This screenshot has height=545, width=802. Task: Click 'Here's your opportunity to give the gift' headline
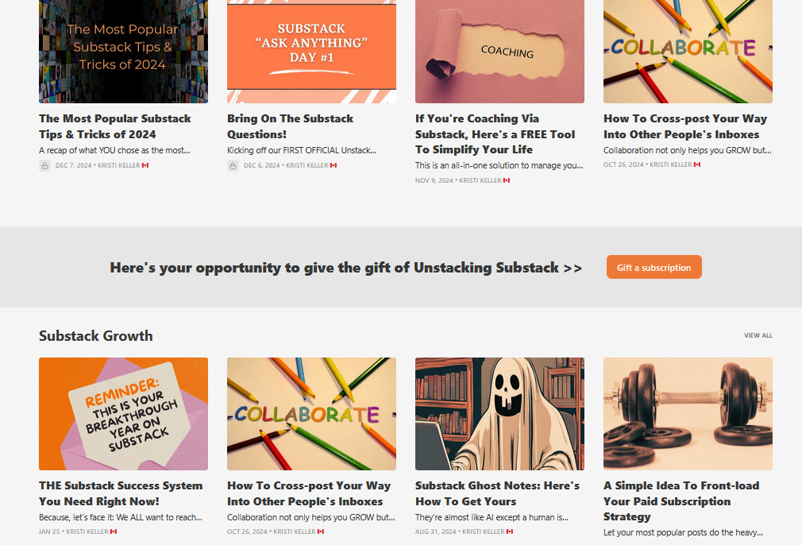(x=345, y=268)
